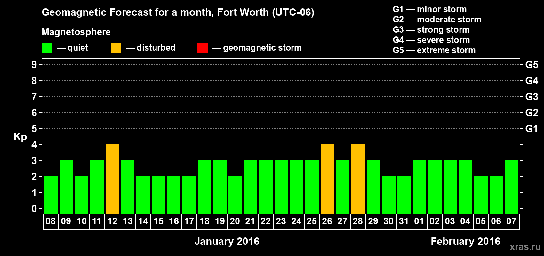Click the Geomagnetic Forecast chart title
The image size is (544, 256).
click(178, 12)
